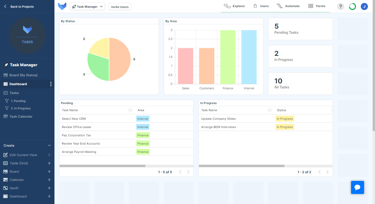Click the Invite Users button

tap(120, 7)
